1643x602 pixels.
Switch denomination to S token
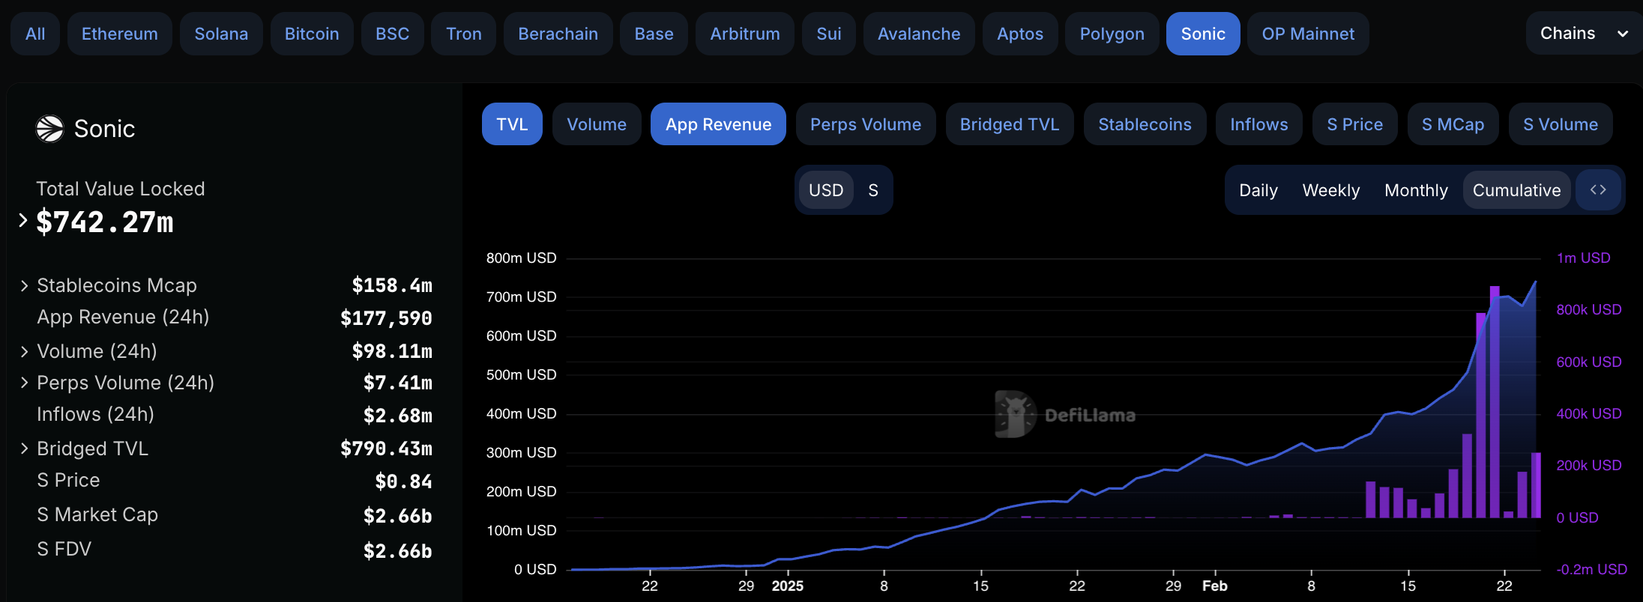coord(873,190)
